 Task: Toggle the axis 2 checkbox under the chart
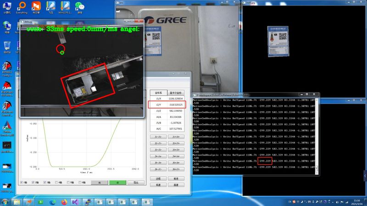click(35, 182)
